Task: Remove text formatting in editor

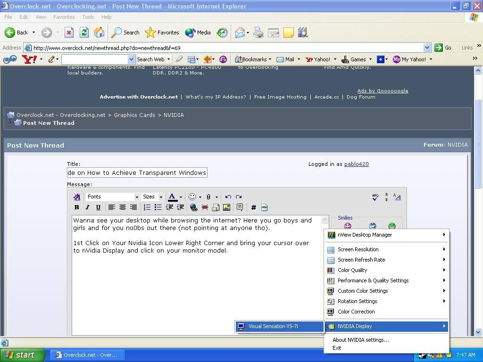Action: (x=77, y=197)
